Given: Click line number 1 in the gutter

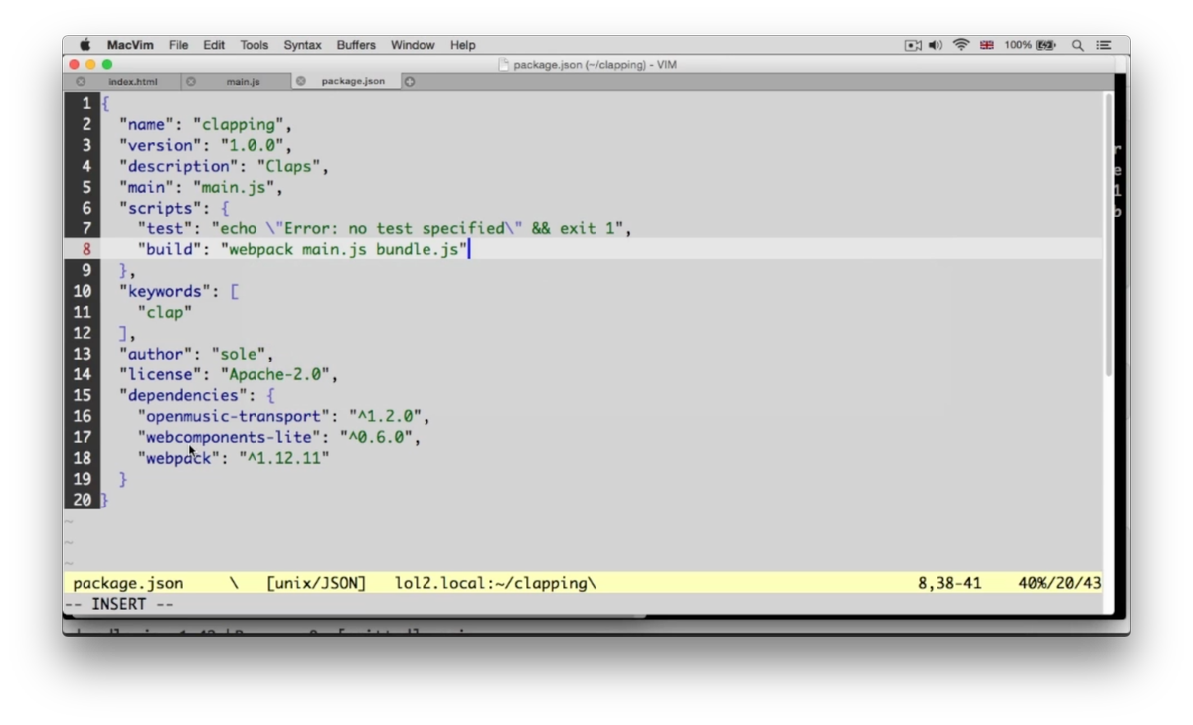Looking at the screenshot, I should coord(86,103).
